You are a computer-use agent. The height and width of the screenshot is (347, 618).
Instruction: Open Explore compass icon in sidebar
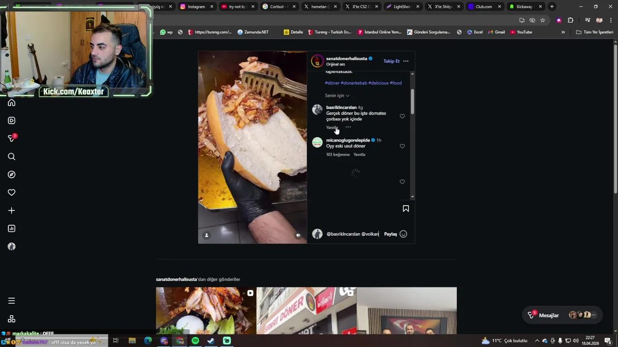[12, 174]
